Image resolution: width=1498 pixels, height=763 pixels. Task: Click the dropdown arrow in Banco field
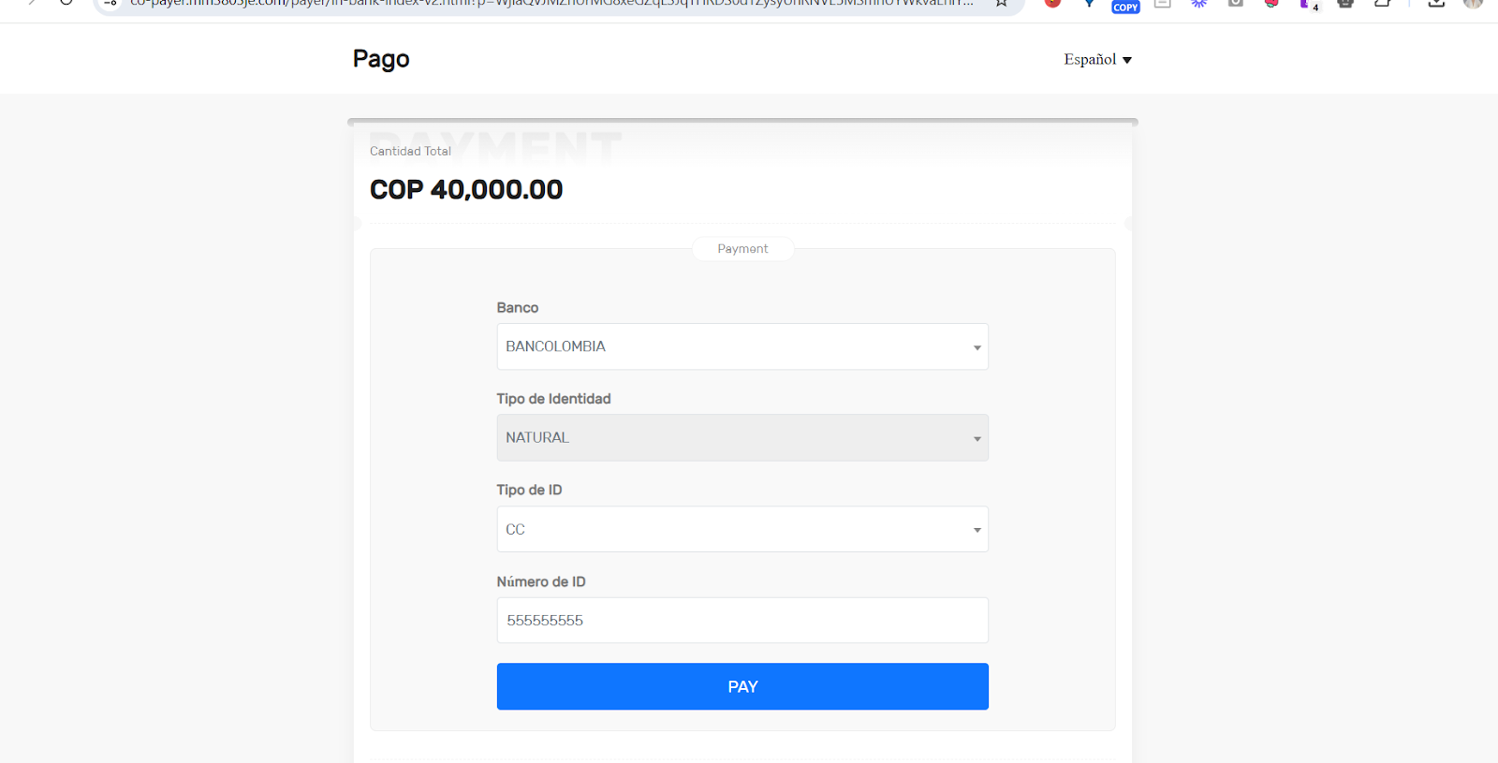977,347
